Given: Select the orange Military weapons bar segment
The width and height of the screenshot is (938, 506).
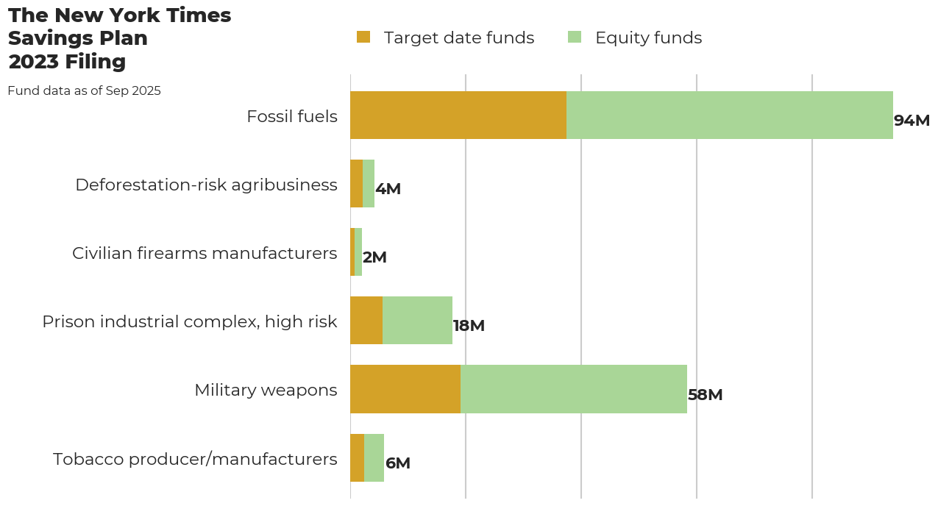Looking at the screenshot, I should tap(405, 389).
